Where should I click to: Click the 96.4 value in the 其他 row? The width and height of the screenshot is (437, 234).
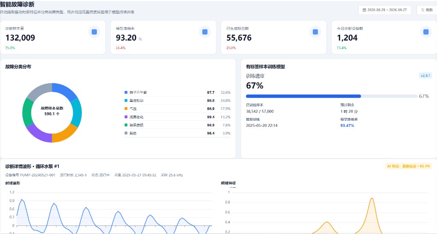(x=211, y=133)
